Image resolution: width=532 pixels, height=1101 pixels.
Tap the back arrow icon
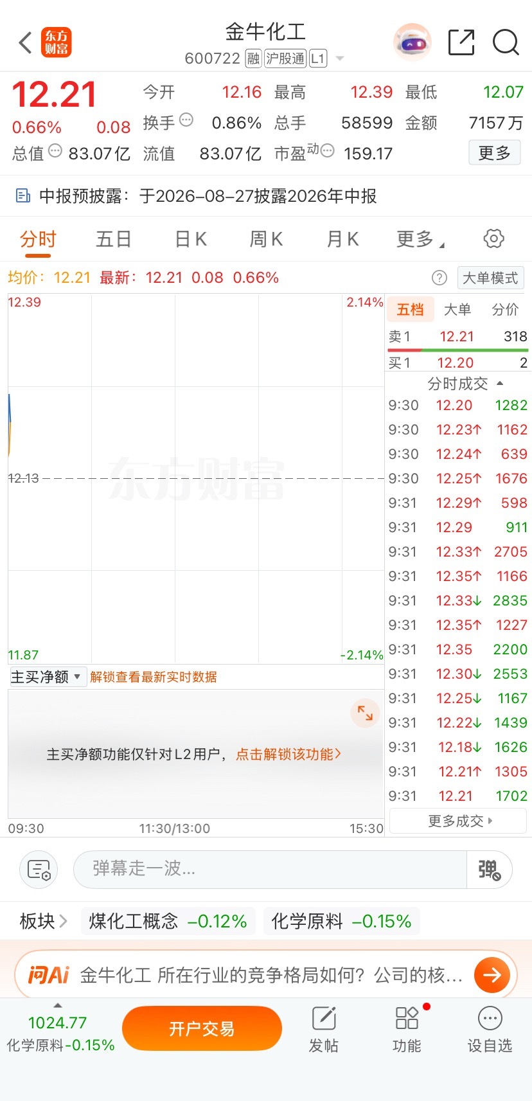click(25, 43)
